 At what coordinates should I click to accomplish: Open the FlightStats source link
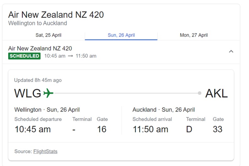[45, 151]
